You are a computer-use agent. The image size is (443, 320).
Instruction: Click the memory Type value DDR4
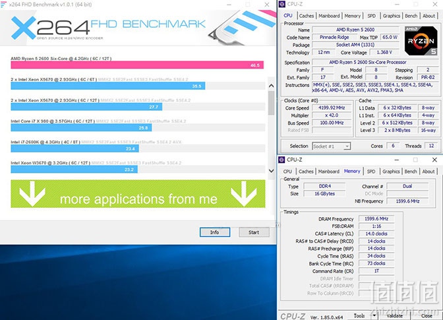(x=324, y=186)
